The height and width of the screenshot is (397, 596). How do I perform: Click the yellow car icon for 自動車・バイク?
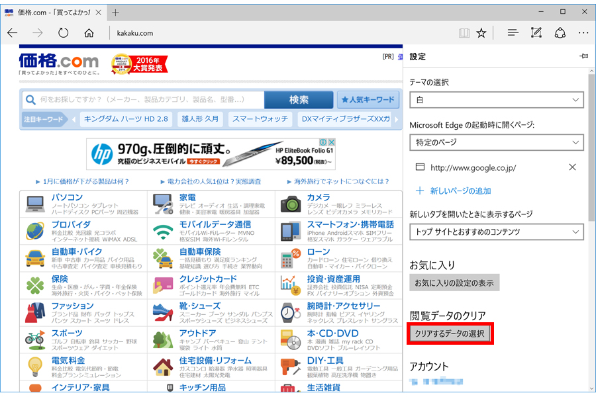click(x=35, y=258)
